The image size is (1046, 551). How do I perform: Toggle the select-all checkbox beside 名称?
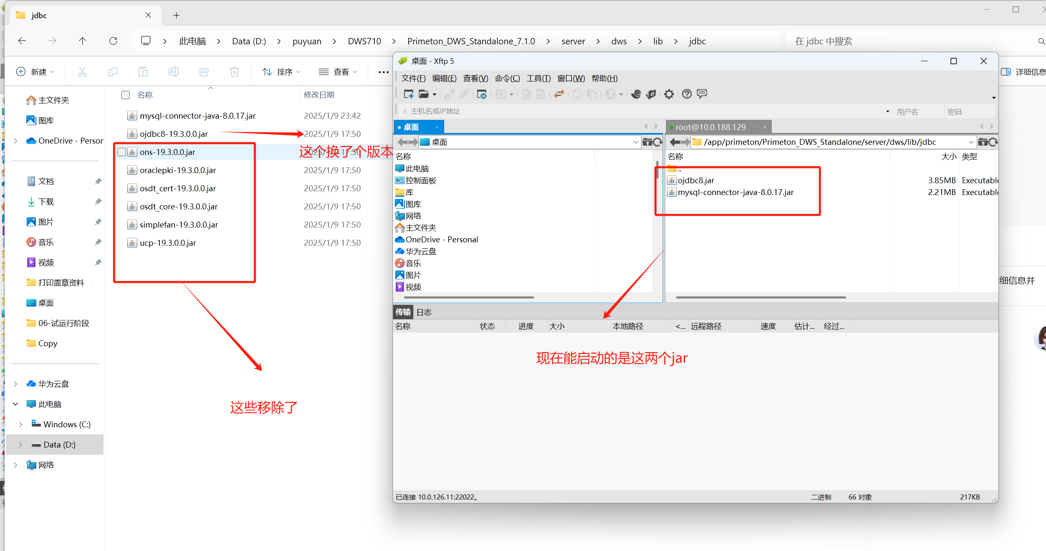(x=126, y=95)
